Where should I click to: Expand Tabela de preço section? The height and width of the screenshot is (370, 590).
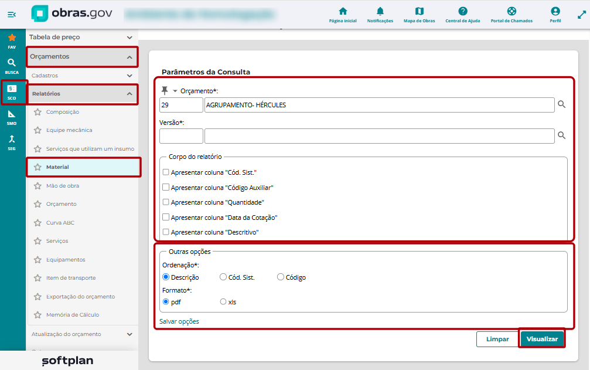click(81, 38)
